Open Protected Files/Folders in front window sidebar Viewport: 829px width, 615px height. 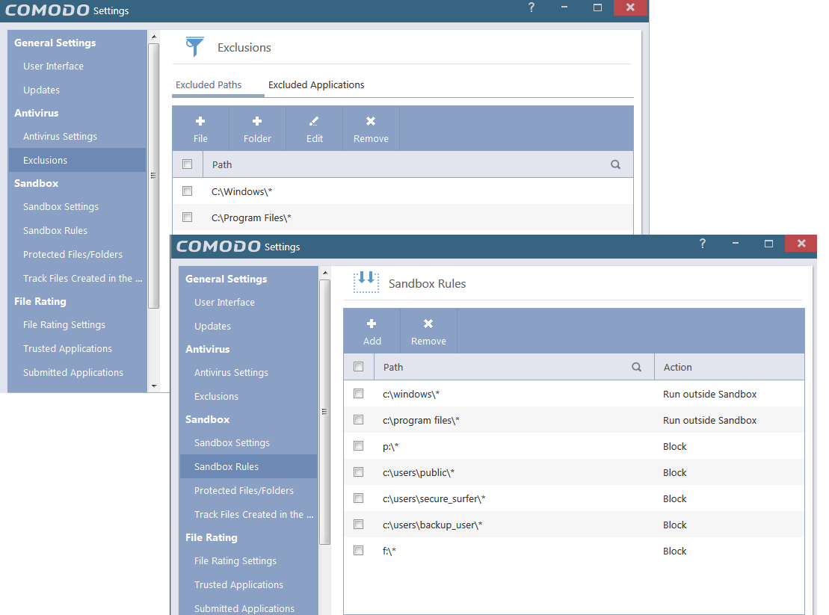pos(244,490)
